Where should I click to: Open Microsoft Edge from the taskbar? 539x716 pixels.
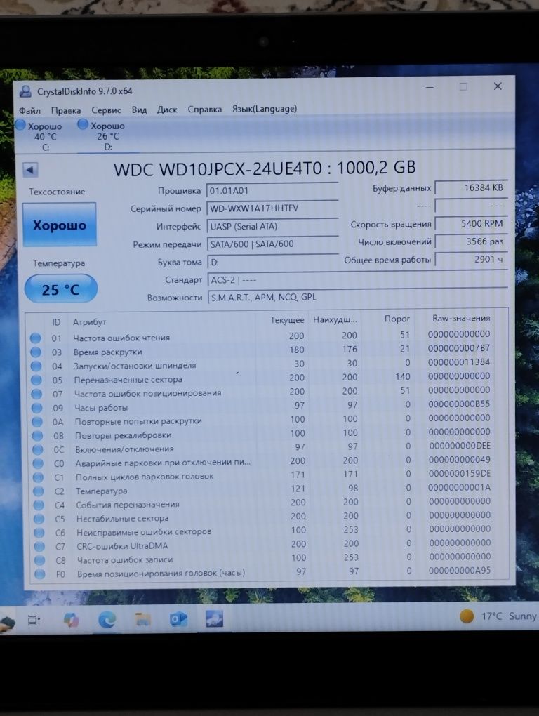[x=107, y=620]
